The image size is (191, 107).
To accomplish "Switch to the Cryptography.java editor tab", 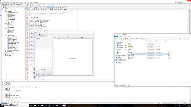I will point(61,7).
